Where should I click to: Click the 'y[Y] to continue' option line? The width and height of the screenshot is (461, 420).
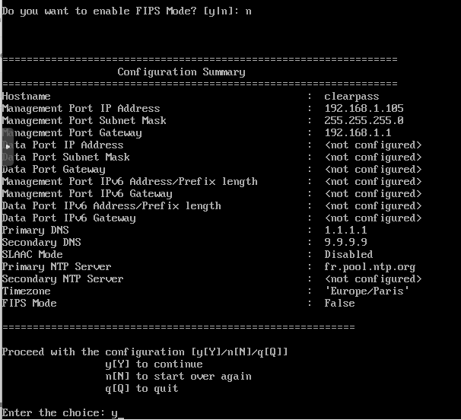point(154,364)
